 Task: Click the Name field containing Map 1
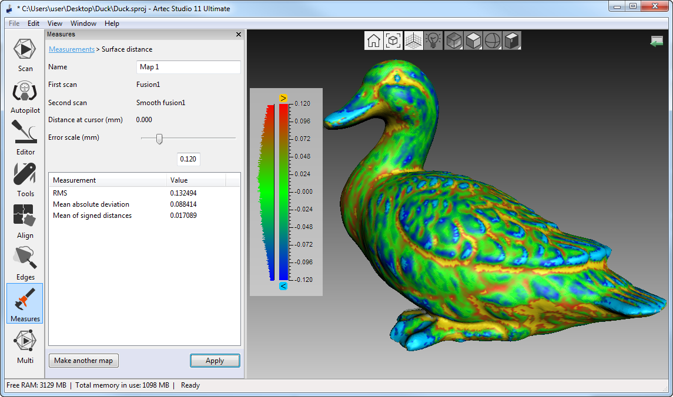[x=188, y=67]
